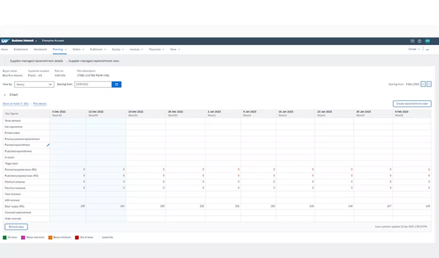Open the Part details link

[x=39, y=104]
